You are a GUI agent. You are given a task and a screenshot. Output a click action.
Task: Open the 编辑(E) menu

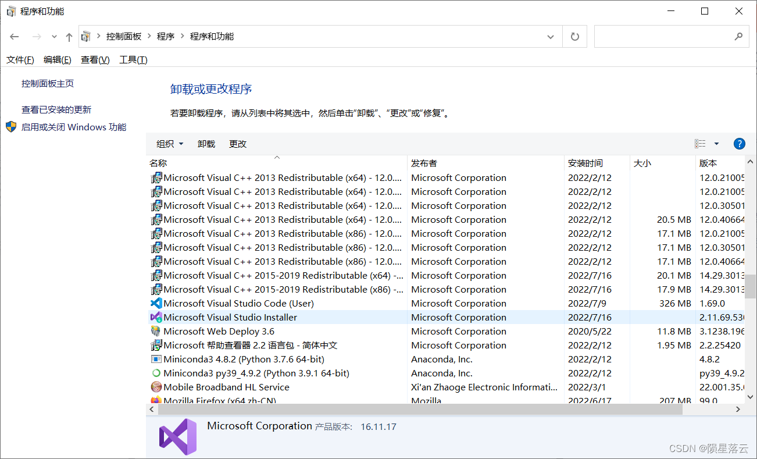pyautogui.click(x=58, y=60)
